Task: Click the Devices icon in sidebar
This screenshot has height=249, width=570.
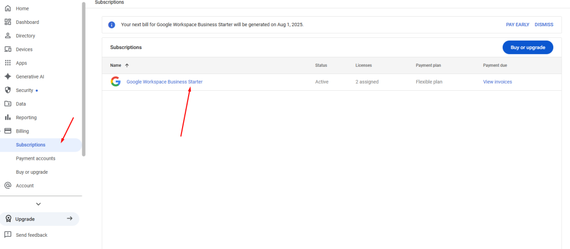Action: 8,49
